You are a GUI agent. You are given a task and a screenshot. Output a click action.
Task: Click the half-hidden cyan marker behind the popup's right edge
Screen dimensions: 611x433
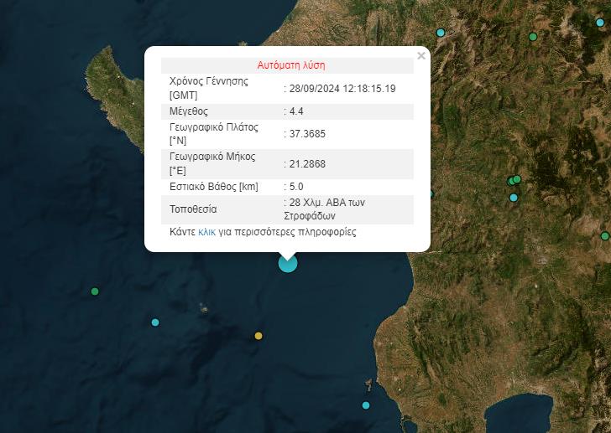(x=431, y=193)
